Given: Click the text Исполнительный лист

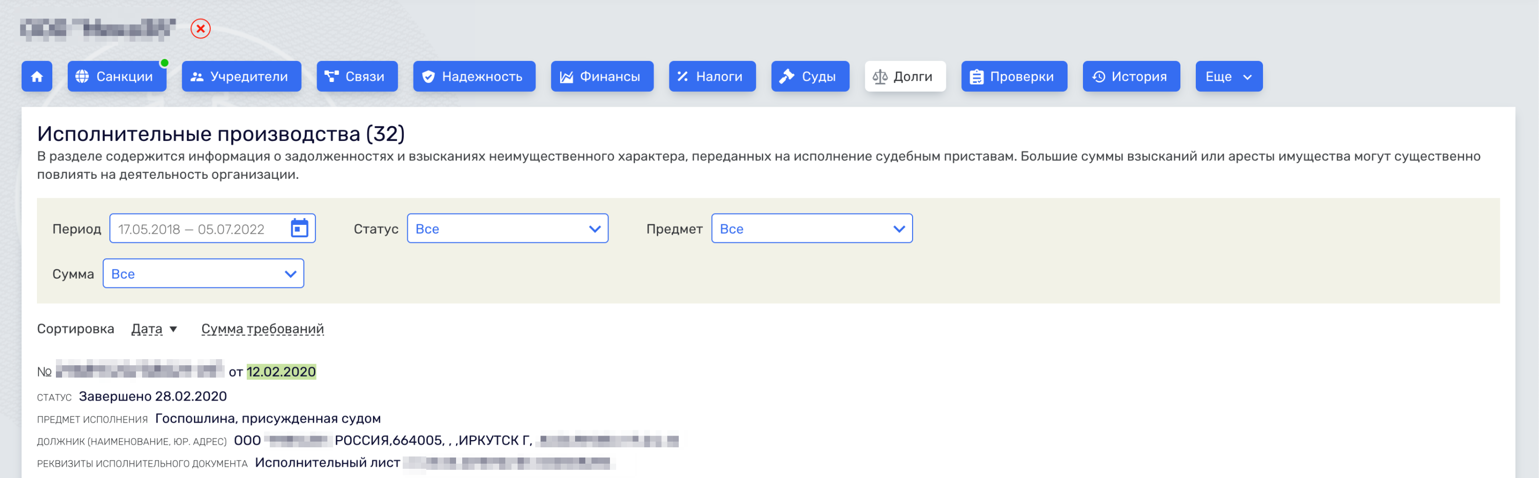Looking at the screenshot, I should tap(327, 463).
